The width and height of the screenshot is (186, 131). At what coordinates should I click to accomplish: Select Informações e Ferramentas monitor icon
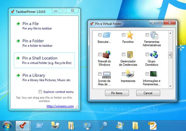point(154,74)
